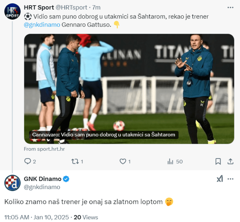Open GNK Dinamo profile avatar
Screen dimensions: 240x222
pyautogui.click(x=12, y=183)
